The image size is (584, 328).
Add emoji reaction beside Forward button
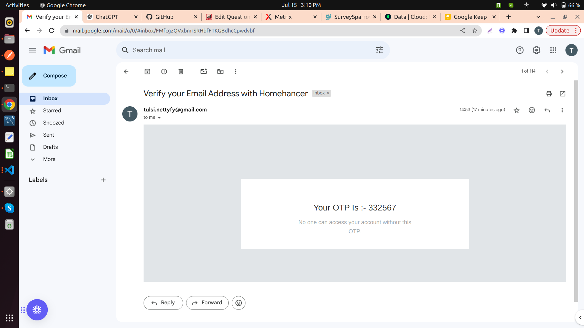tap(238, 303)
